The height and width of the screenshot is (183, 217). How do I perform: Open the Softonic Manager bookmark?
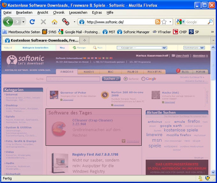click(x=133, y=32)
